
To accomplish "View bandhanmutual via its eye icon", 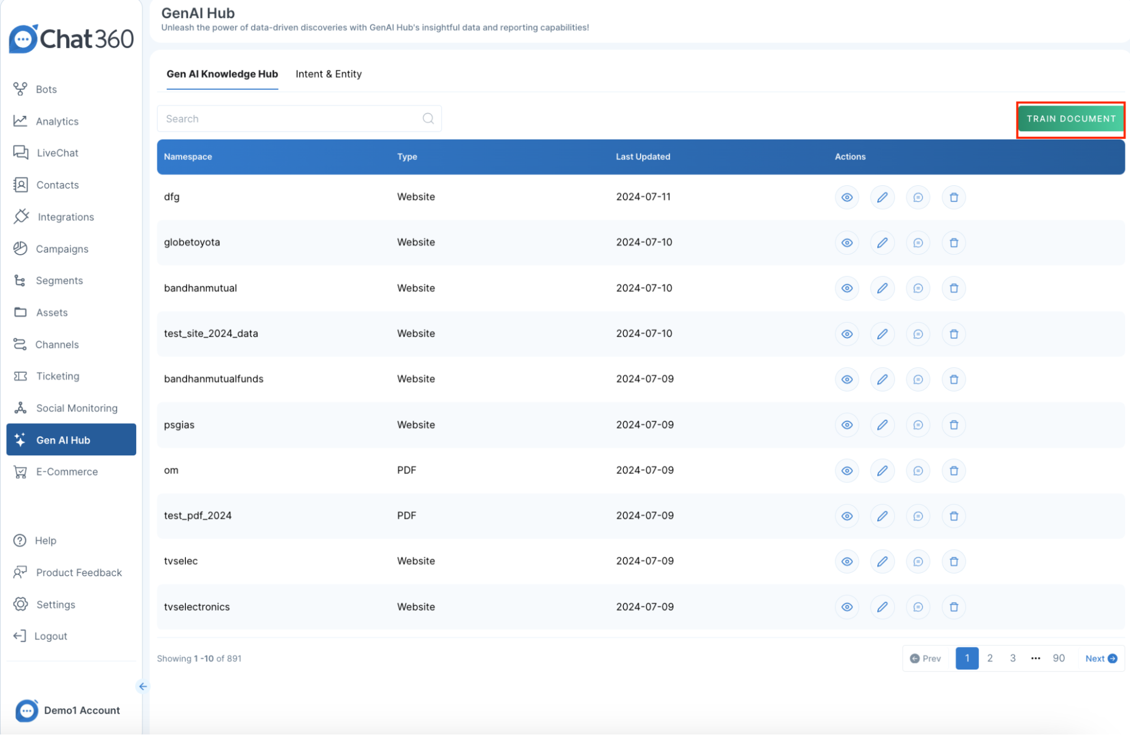I will click(847, 288).
